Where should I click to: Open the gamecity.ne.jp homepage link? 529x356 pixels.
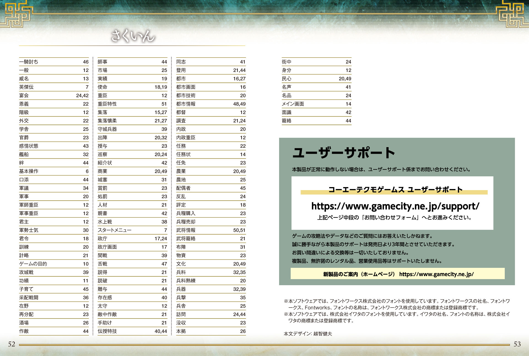pos(436,274)
